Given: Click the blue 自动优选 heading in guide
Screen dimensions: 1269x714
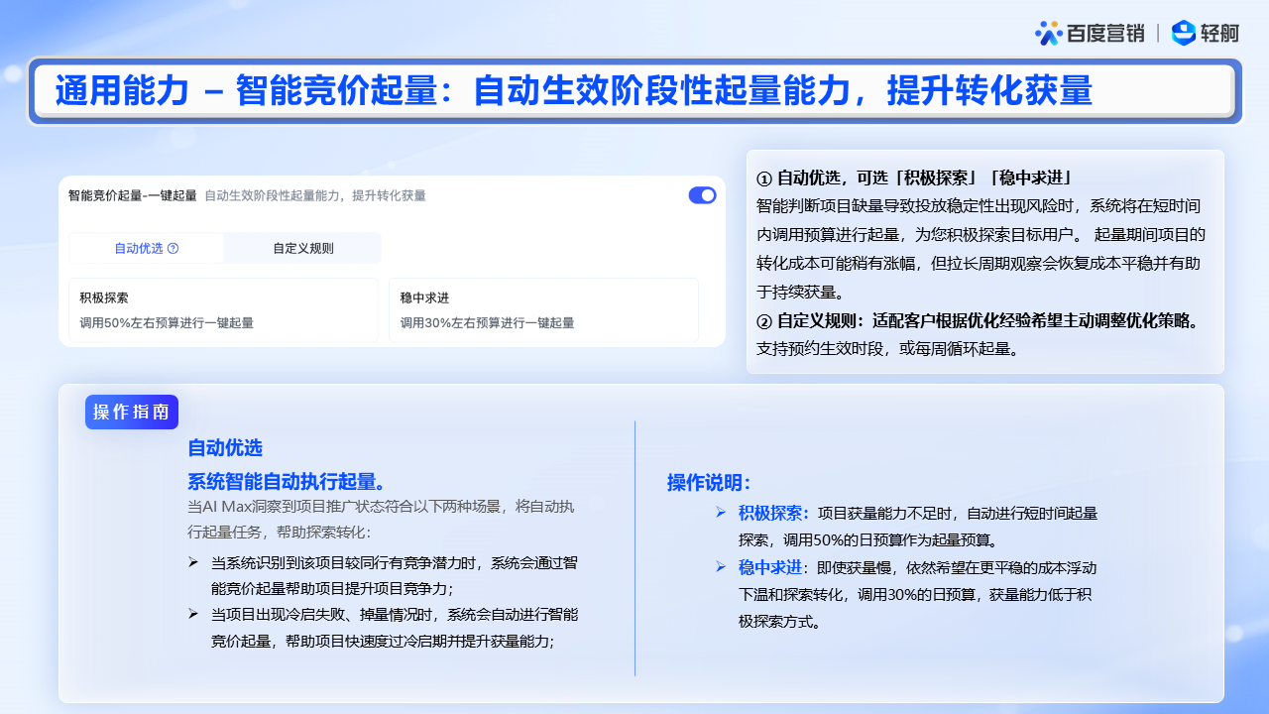Looking at the screenshot, I should (x=225, y=448).
